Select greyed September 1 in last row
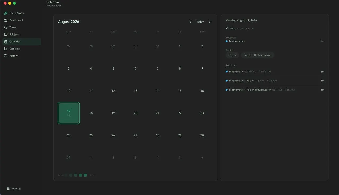 pyautogui.click(x=91, y=158)
